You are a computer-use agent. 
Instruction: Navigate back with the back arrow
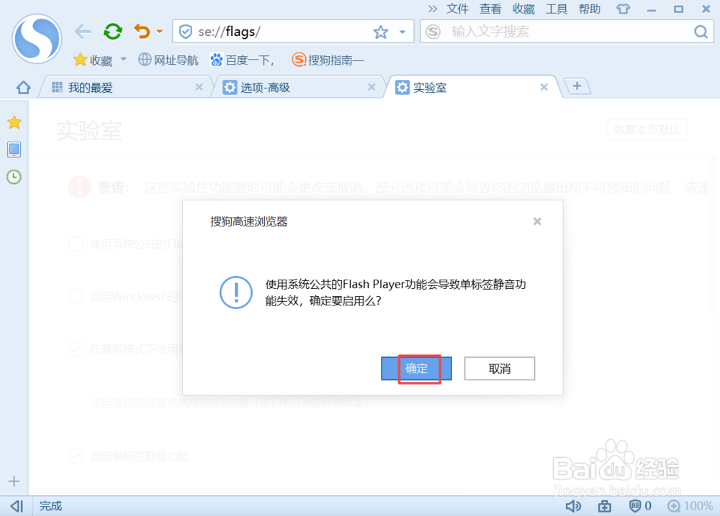click(82, 31)
